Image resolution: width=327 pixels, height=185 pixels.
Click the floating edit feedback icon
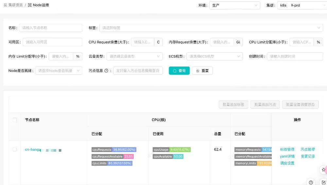[323, 182]
